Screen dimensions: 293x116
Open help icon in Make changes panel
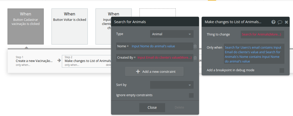(x=273, y=22)
